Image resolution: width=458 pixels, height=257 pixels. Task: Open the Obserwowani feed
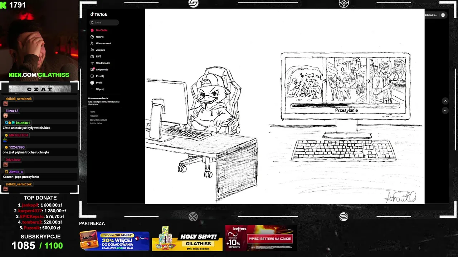pos(103,44)
